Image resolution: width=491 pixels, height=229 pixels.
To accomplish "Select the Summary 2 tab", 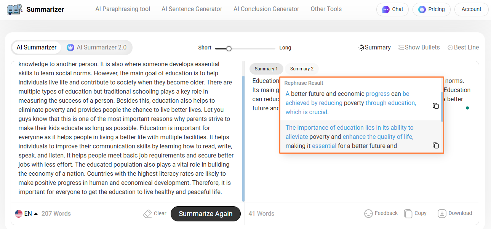I will pos(302,69).
